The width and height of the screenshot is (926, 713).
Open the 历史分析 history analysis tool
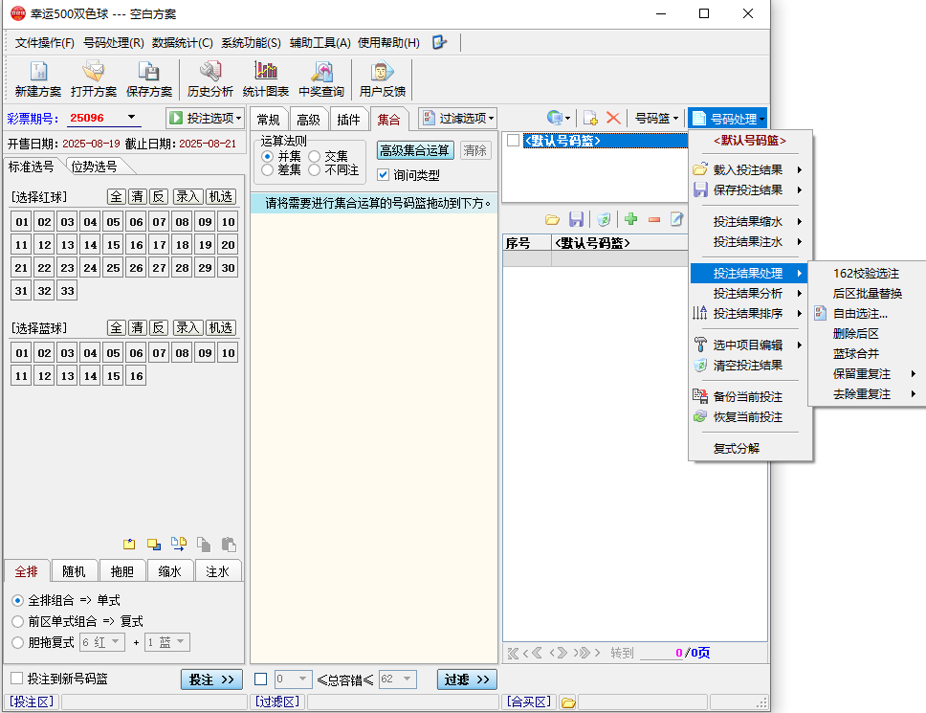[x=209, y=79]
